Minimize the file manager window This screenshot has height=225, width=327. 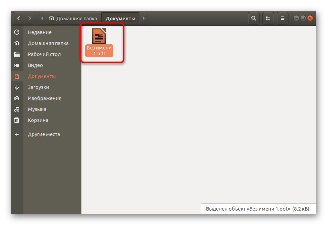pos(296,18)
